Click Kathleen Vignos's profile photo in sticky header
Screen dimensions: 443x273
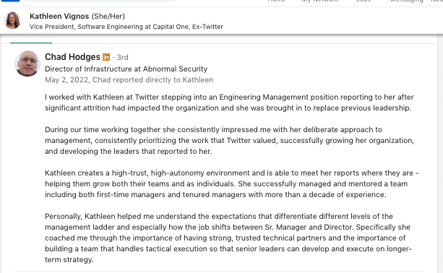coord(12,20)
